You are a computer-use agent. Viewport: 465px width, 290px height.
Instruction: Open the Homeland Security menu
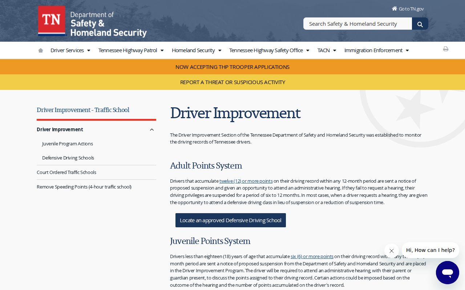point(193,50)
